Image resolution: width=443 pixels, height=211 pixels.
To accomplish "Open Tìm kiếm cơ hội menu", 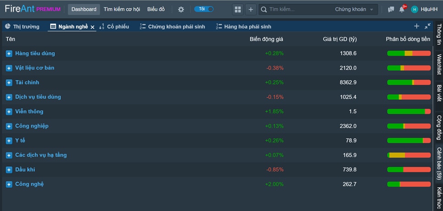I will [121, 9].
